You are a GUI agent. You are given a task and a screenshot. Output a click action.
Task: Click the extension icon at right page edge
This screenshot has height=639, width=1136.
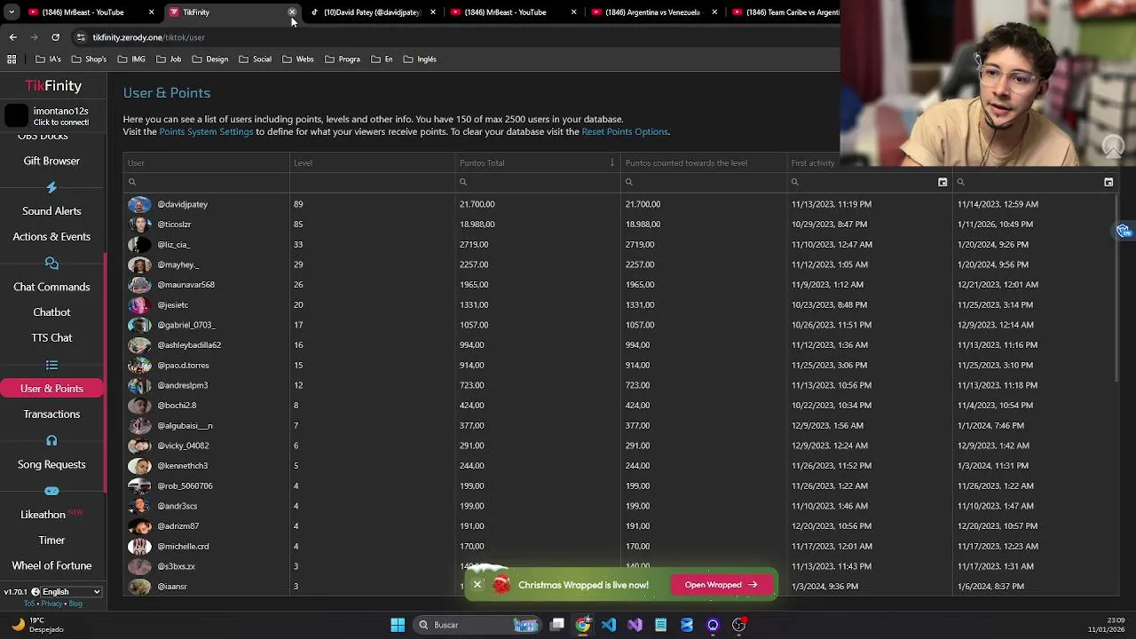coord(1124,231)
